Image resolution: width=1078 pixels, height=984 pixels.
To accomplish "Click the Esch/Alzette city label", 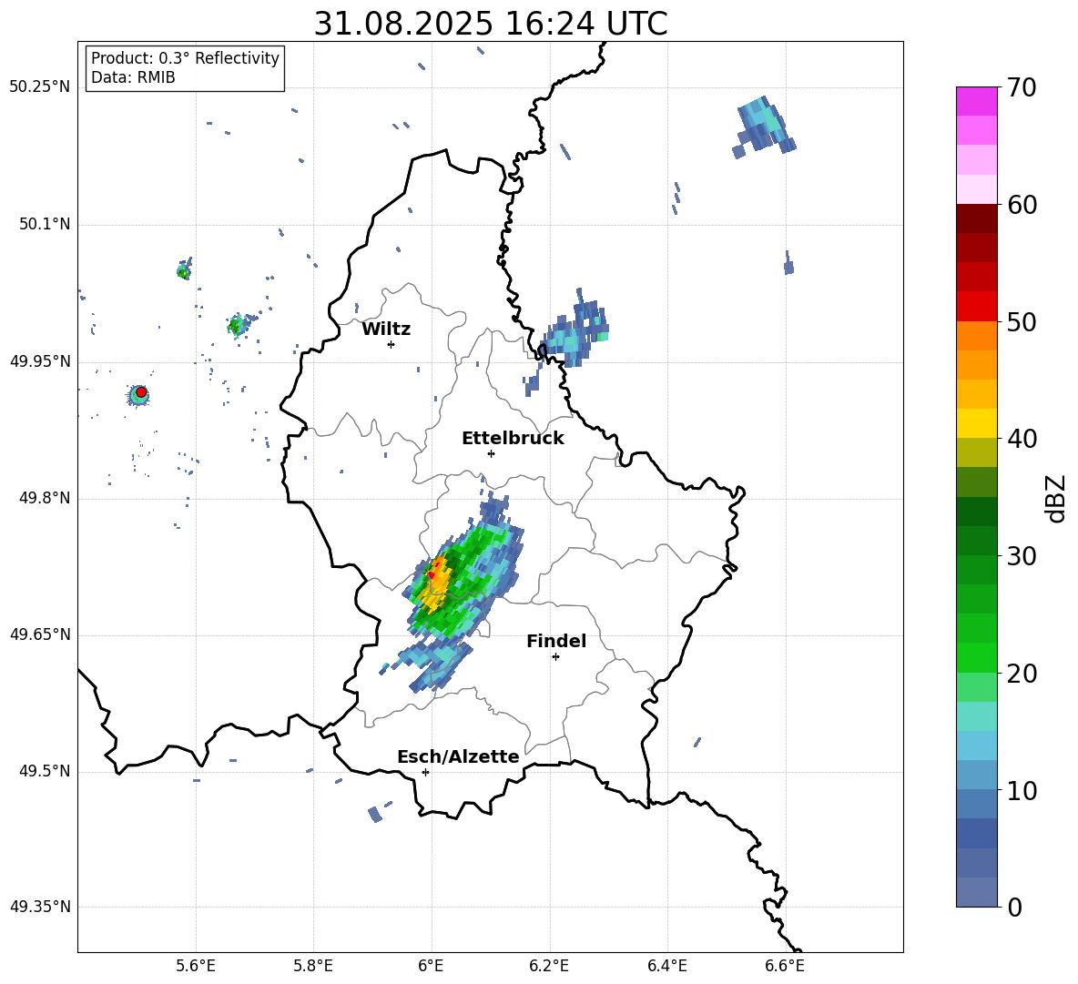I will tap(458, 757).
